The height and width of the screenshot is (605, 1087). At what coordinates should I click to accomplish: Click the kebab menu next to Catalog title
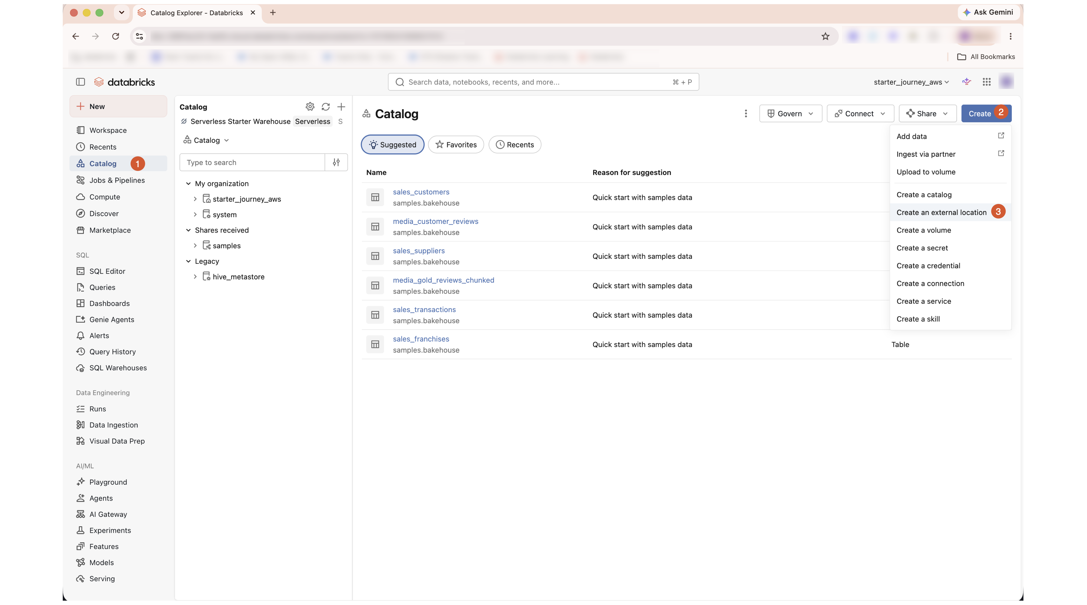(x=746, y=114)
